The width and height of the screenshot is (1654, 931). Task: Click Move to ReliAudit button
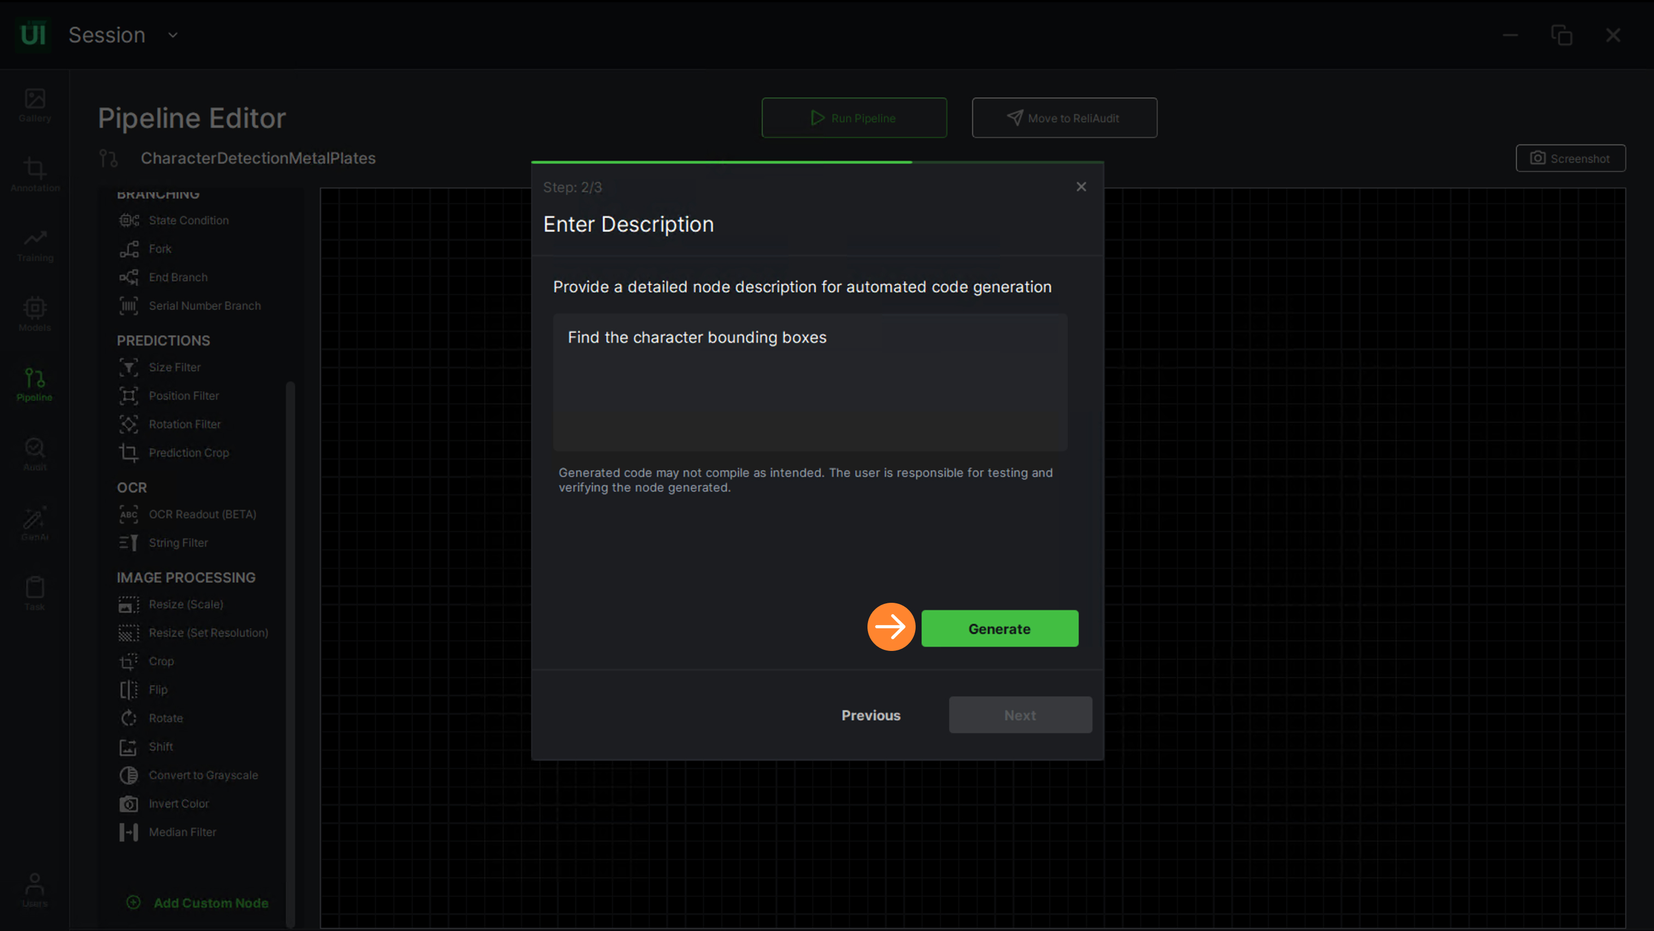click(1064, 118)
